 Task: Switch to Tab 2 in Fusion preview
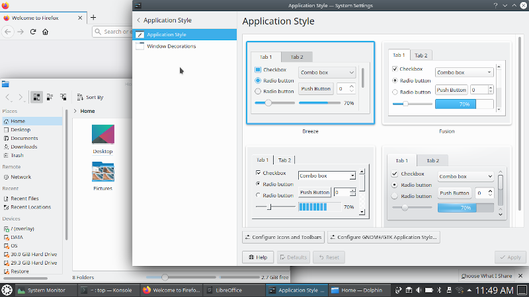point(421,55)
